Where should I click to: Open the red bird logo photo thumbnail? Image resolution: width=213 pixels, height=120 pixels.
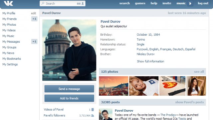coord(172,86)
